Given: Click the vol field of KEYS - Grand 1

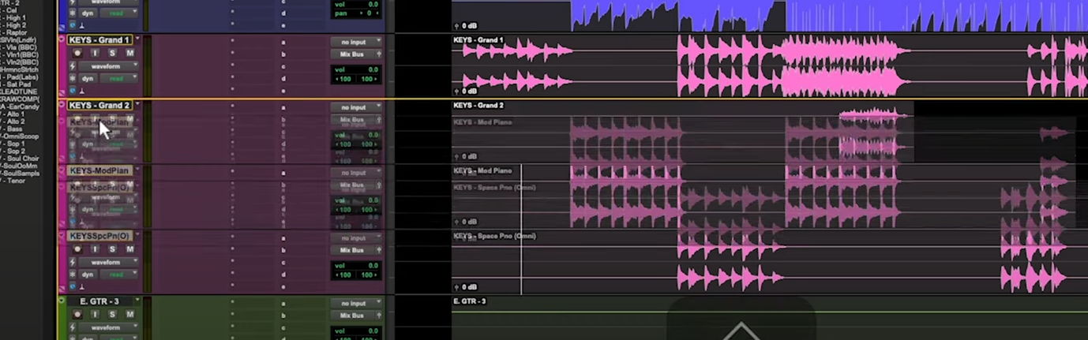Looking at the screenshot, I should coord(356,70).
